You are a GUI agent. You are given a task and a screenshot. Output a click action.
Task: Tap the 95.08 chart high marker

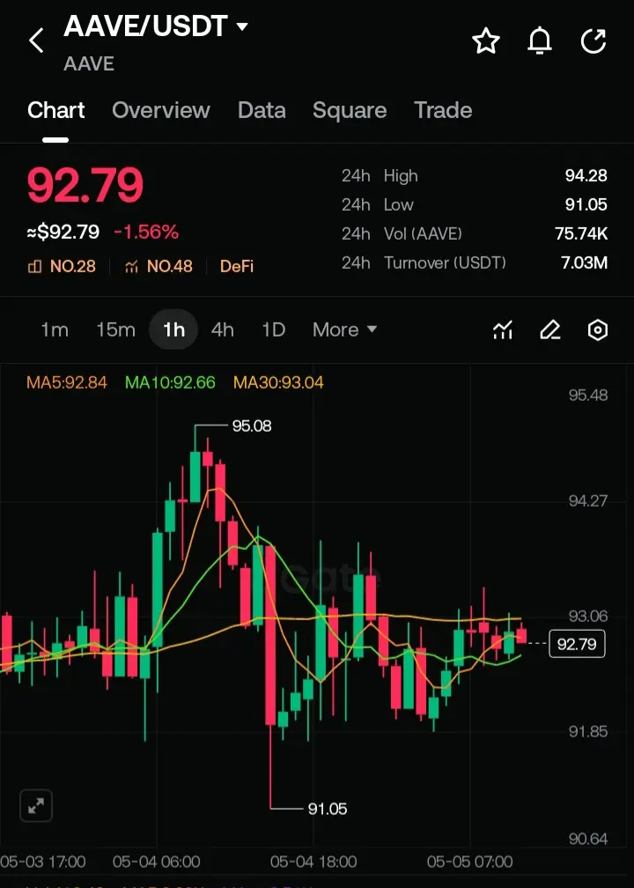coord(251,425)
